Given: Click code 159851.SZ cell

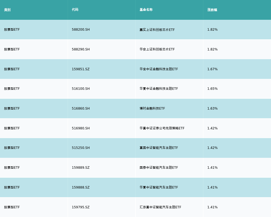Looking at the screenshot, I should click(x=81, y=69).
